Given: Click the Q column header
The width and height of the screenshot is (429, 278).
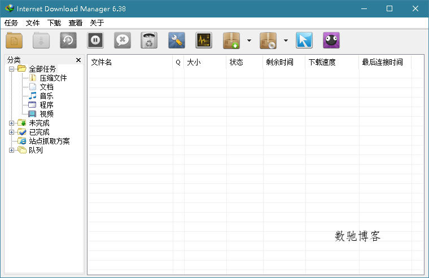Looking at the screenshot, I should [x=178, y=63].
